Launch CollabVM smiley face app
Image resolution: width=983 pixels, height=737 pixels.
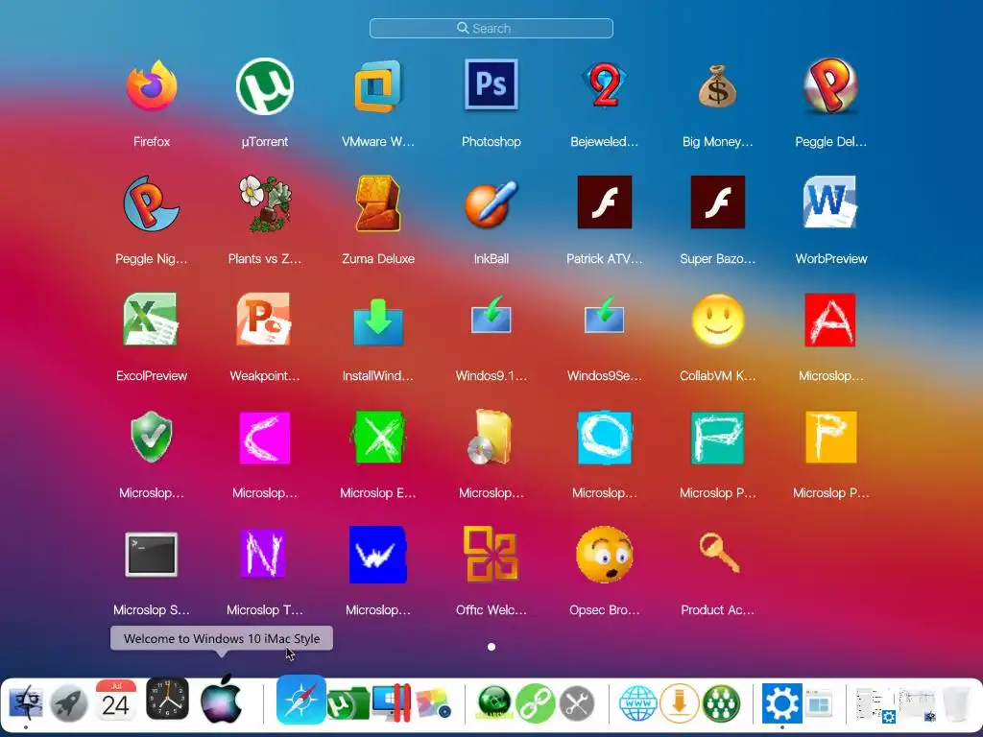718,320
